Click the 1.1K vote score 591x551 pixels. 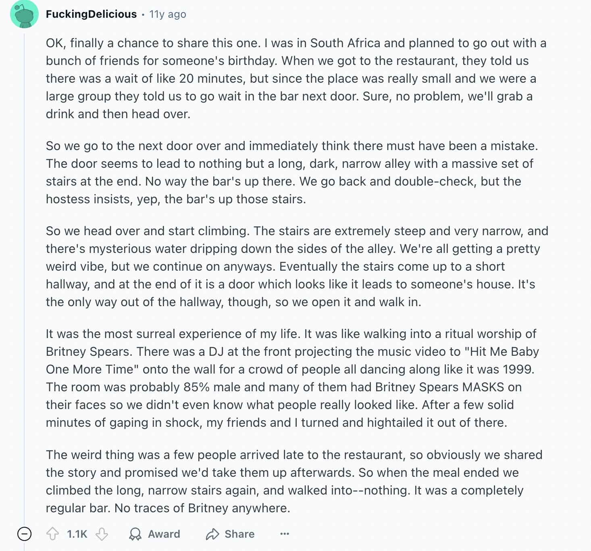77,534
